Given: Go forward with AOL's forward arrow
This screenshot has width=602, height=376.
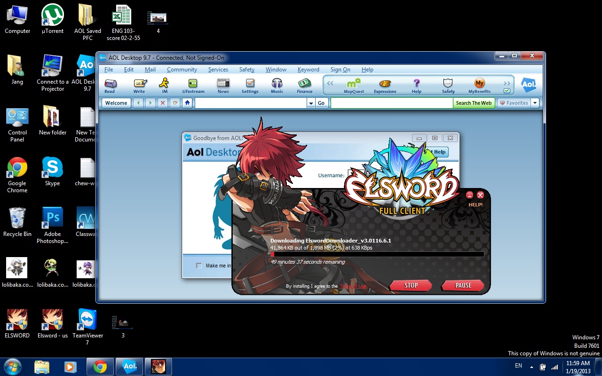Looking at the screenshot, I should click(150, 103).
